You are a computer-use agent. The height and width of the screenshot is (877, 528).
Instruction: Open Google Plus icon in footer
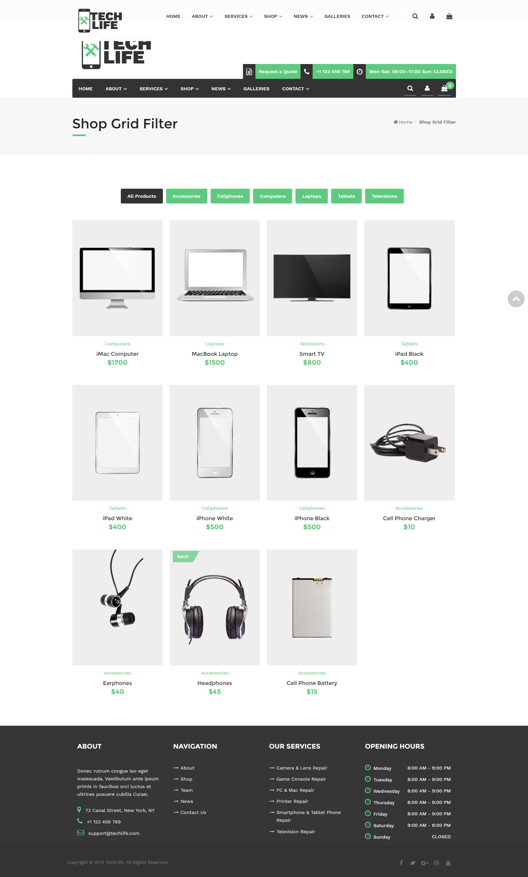pos(425,863)
